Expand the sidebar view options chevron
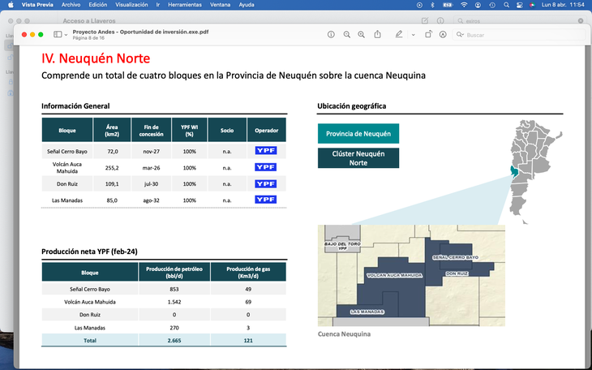The width and height of the screenshot is (592, 370). [x=66, y=35]
